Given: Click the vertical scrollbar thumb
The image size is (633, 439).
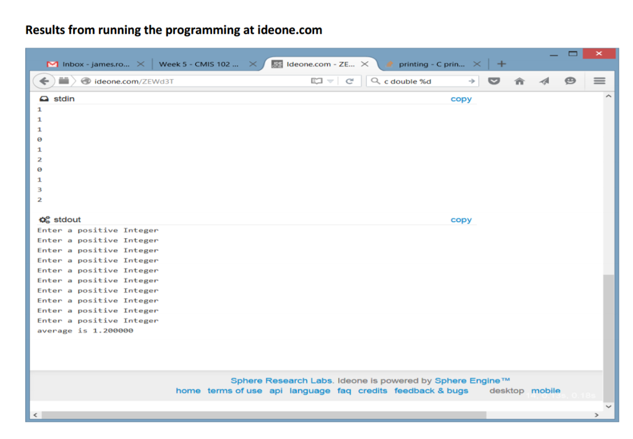Looking at the screenshot, I should [608, 337].
